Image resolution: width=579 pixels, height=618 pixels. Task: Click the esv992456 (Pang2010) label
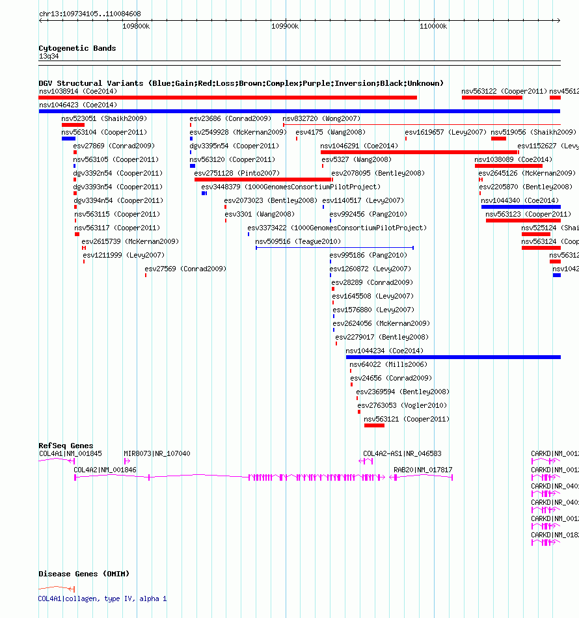click(x=368, y=214)
